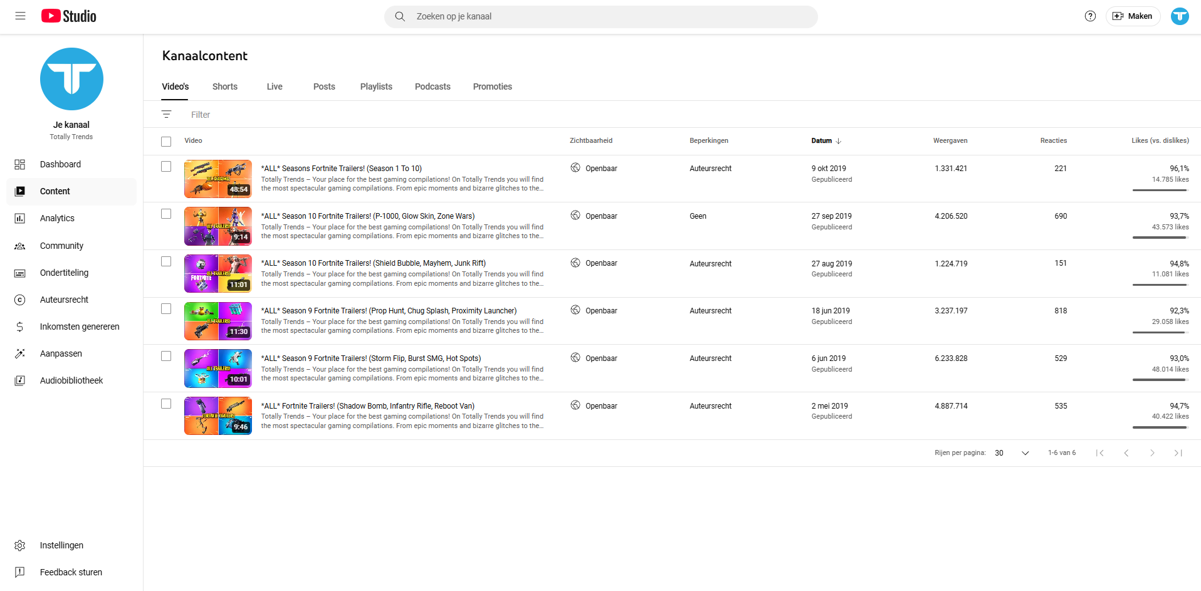The width and height of the screenshot is (1201, 591).
Task: Click the likes ratio bar for 92,3% video
Action: (1160, 332)
